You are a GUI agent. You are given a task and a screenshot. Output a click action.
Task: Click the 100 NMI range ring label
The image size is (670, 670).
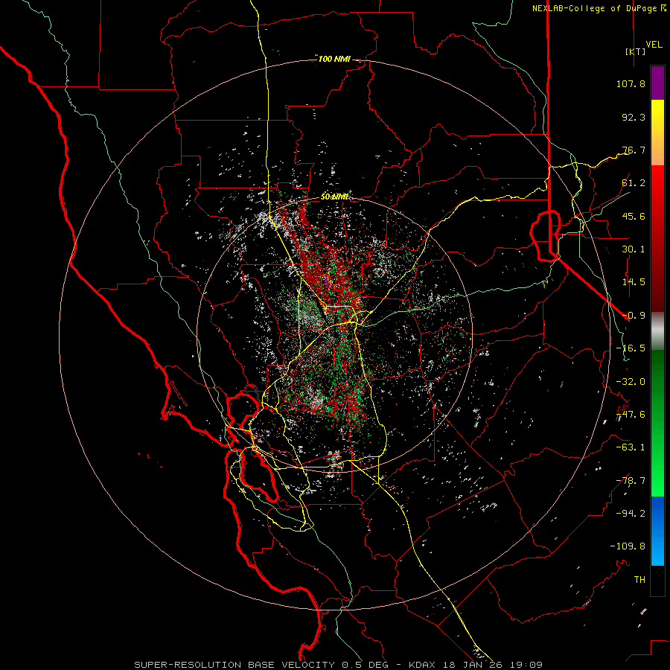334,59
